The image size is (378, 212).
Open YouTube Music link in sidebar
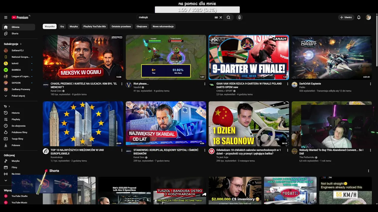click(x=18, y=203)
